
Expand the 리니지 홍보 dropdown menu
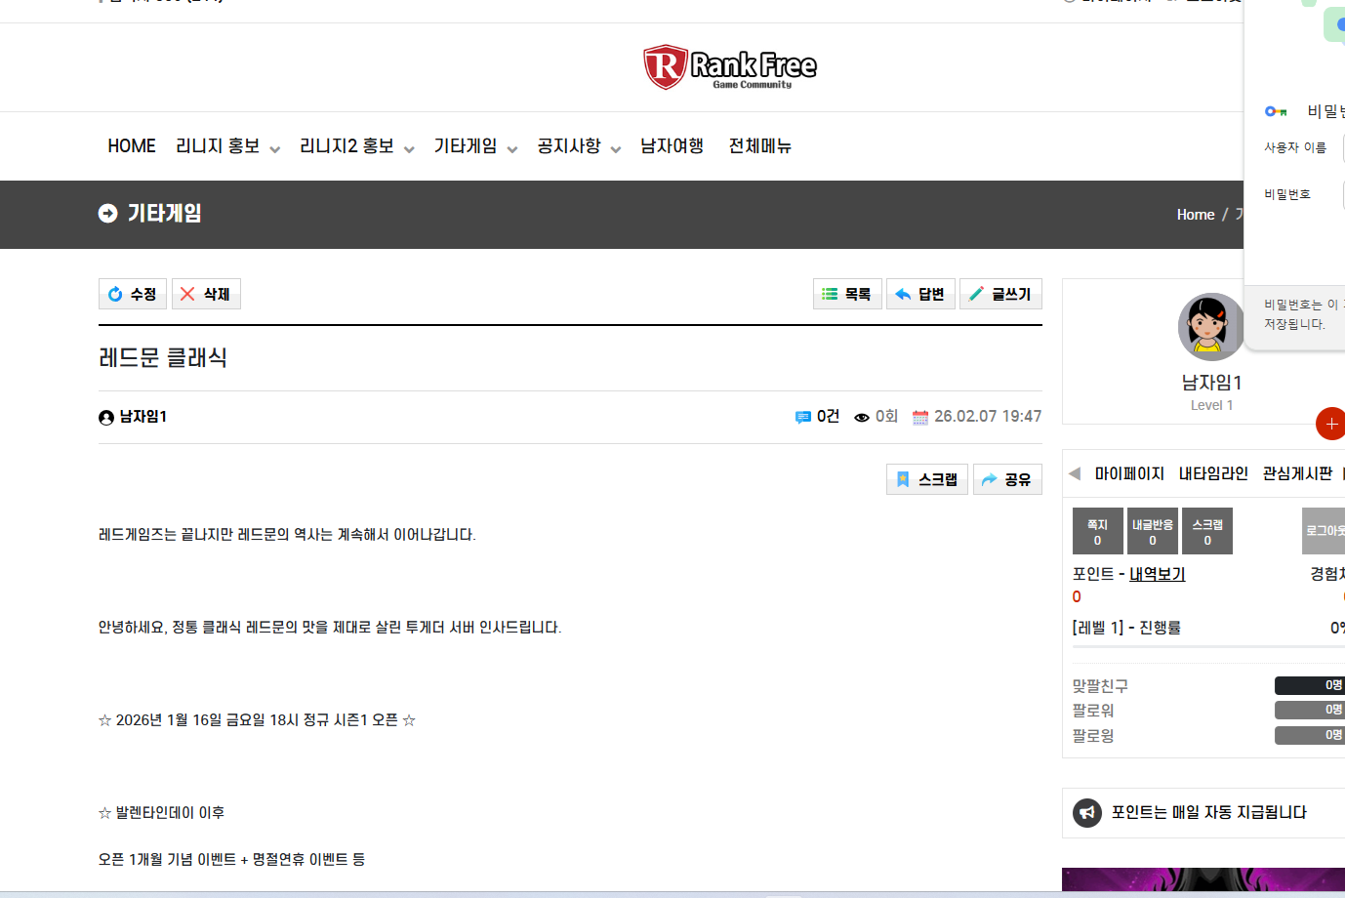pos(227,146)
